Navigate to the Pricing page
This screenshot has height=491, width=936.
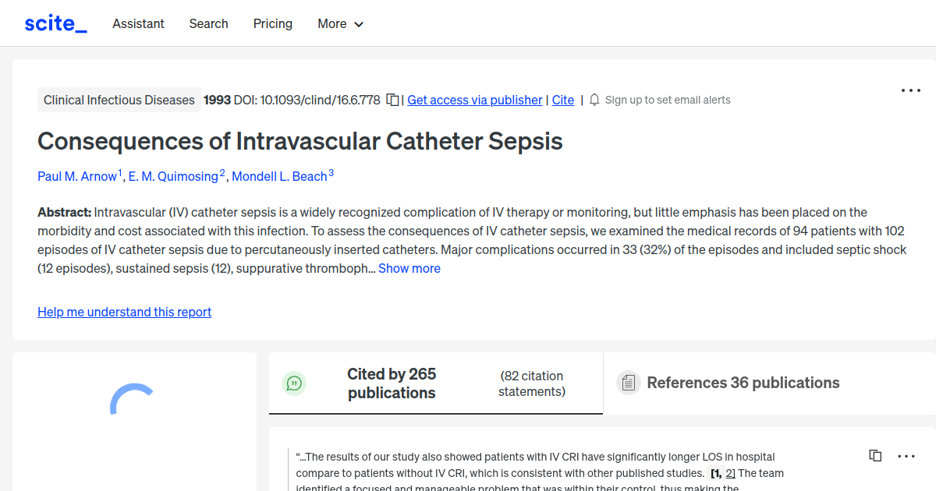click(272, 23)
